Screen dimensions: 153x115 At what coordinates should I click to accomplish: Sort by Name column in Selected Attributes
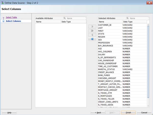point(110,22)
